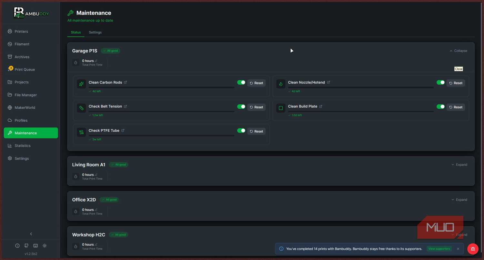This screenshot has height=260, width=484.
Task: Click the Clean Build Plate square icon
Action: pyautogui.click(x=281, y=108)
